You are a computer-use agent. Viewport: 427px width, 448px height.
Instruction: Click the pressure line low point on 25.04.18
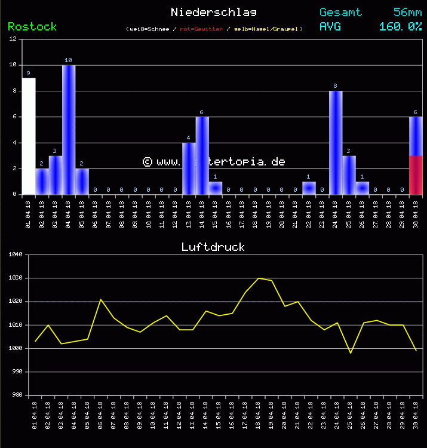(x=351, y=353)
